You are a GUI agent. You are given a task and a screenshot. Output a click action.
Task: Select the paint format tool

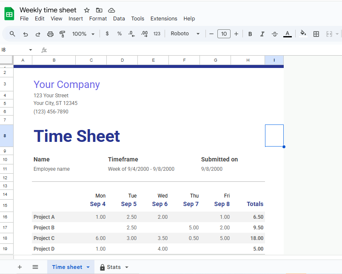pos(63,34)
